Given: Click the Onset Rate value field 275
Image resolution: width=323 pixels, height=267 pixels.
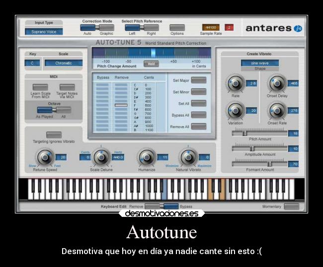Looking at the screenshot, I should [x=293, y=111].
